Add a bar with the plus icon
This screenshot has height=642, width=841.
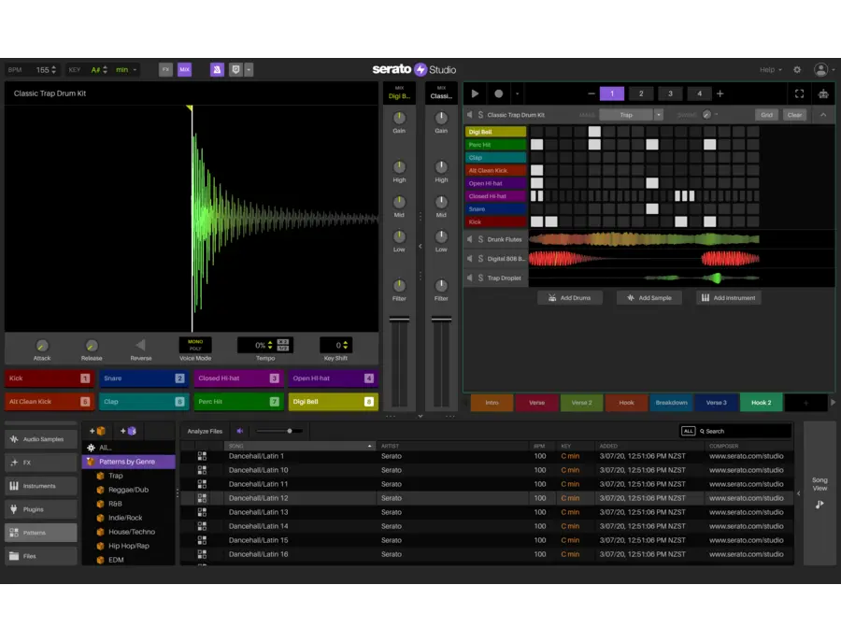click(720, 93)
